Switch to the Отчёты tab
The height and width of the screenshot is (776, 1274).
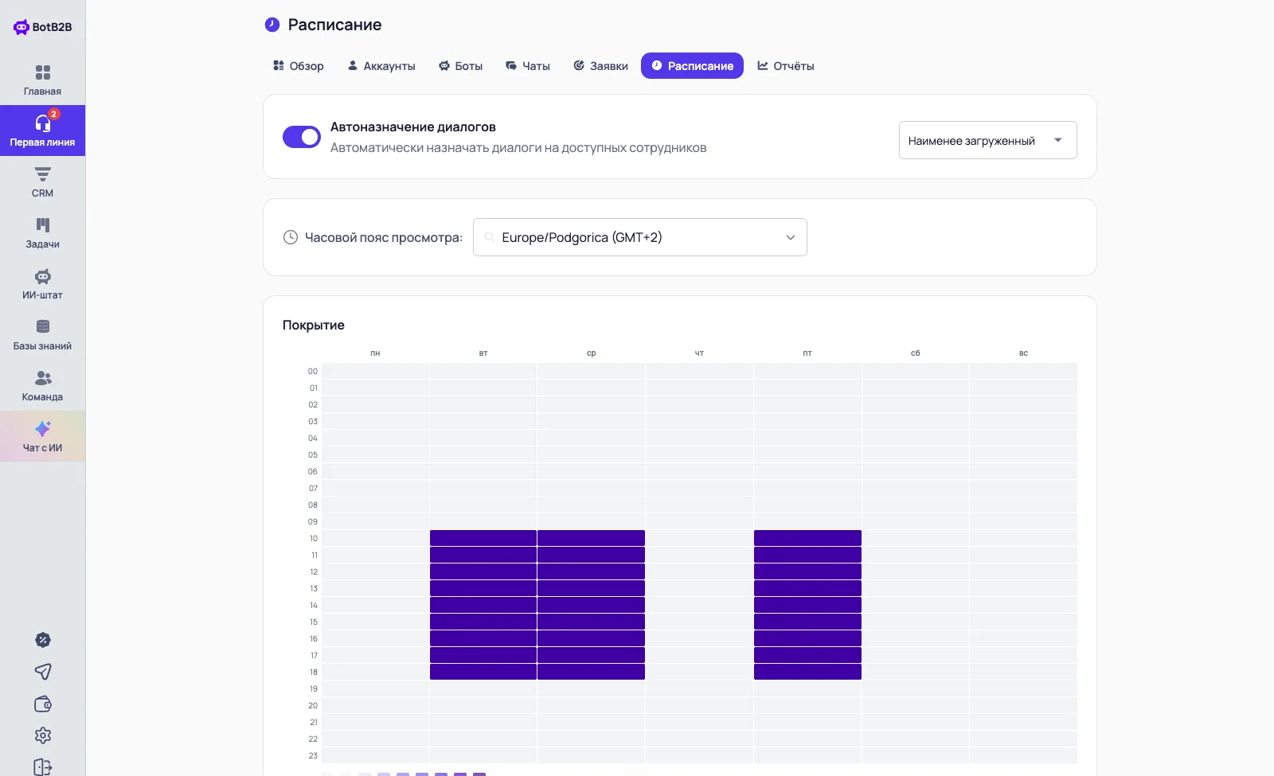point(786,66)
